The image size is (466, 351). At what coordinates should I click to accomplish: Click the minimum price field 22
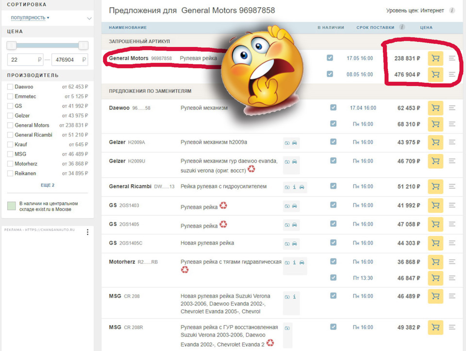pos(25,60)
